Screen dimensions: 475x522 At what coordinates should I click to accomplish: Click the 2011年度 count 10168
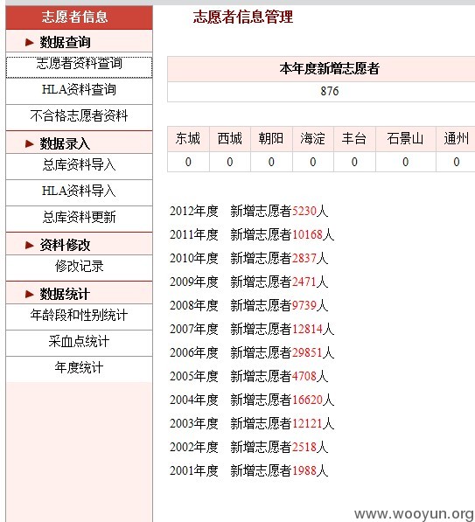point(307,234)
